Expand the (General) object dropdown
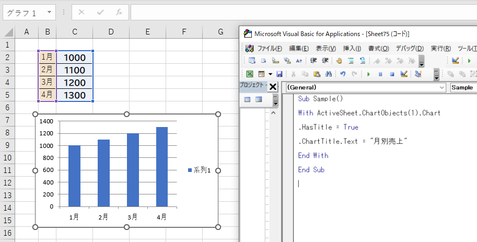 [442, 87]
